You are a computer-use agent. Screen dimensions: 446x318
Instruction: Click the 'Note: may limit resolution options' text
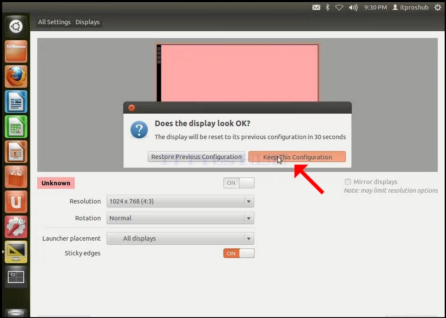pyautogui.click(x=391, y=190)
